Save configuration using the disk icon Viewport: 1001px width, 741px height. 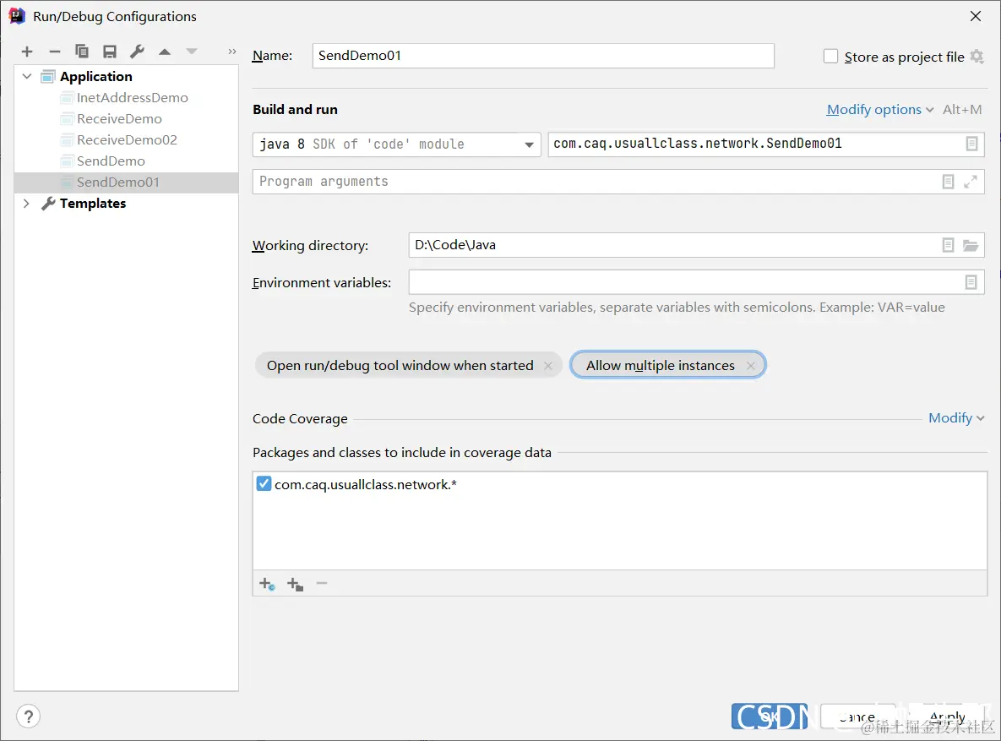pyautogui.click(x=110, y=52)
